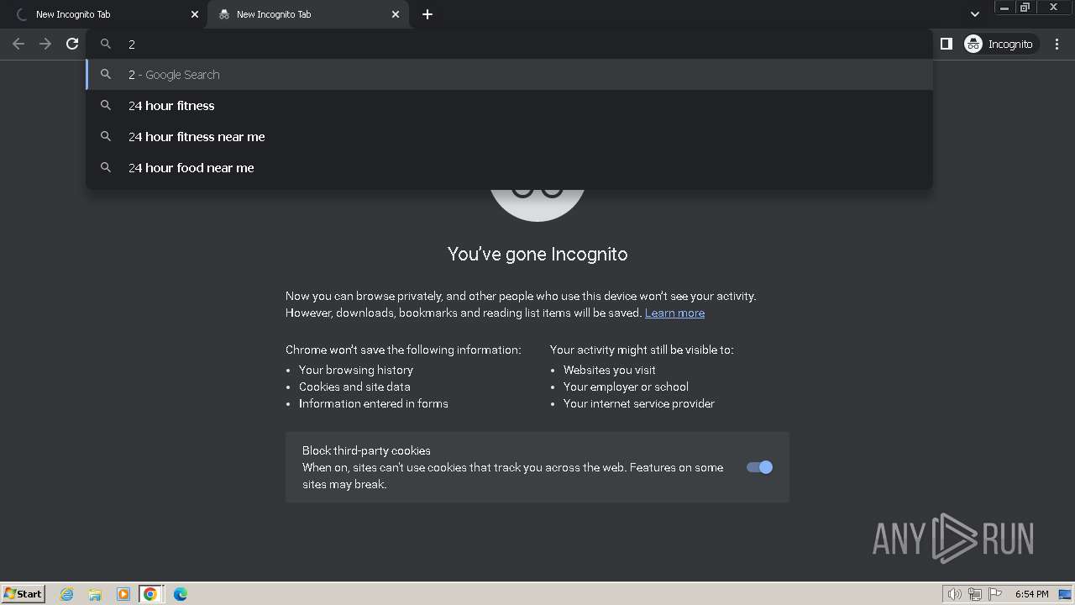Launch Internet Explorer from taskbar
The image size is (1075, 605).
coord(67,594)
